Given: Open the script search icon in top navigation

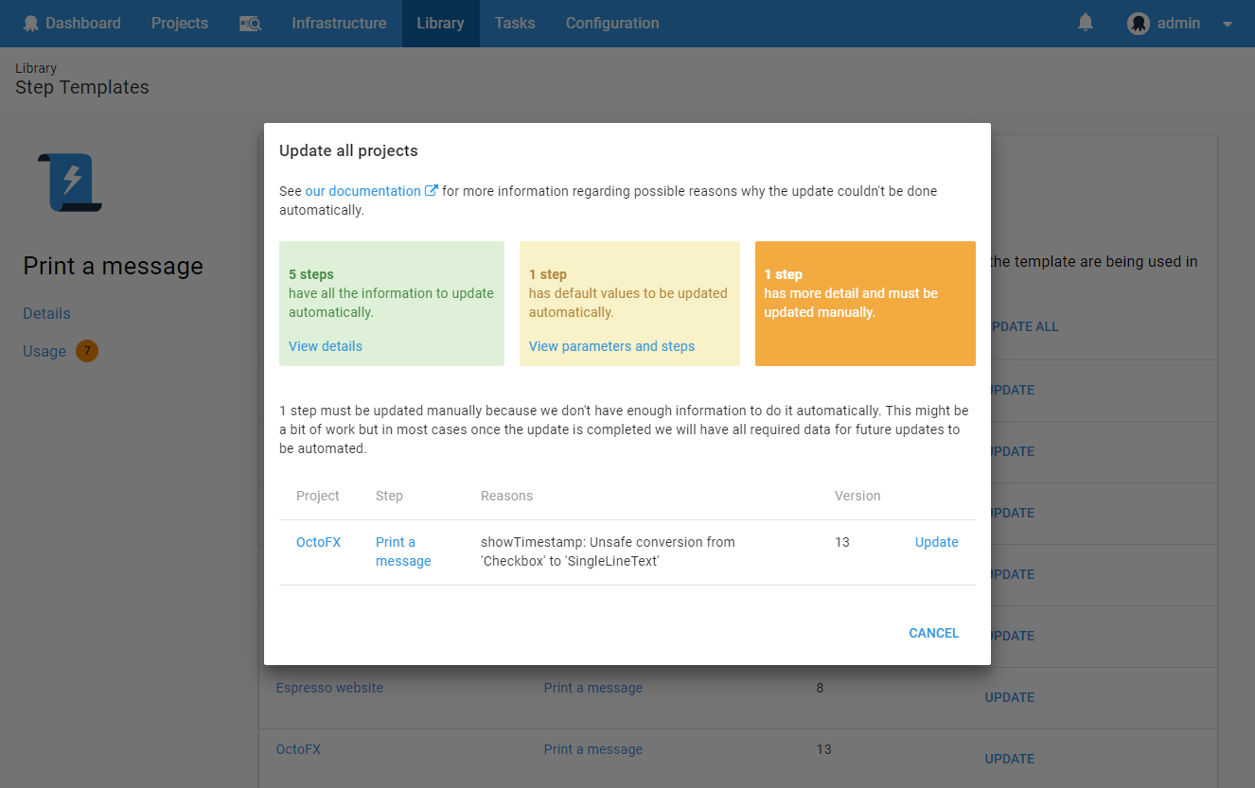Looking at the screenshot, I should click(250, 23).
